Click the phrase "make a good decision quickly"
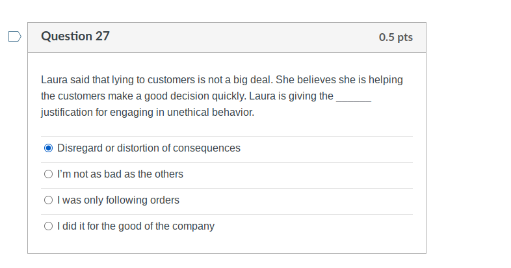The image size is (511, 268). tap(177, 96)
